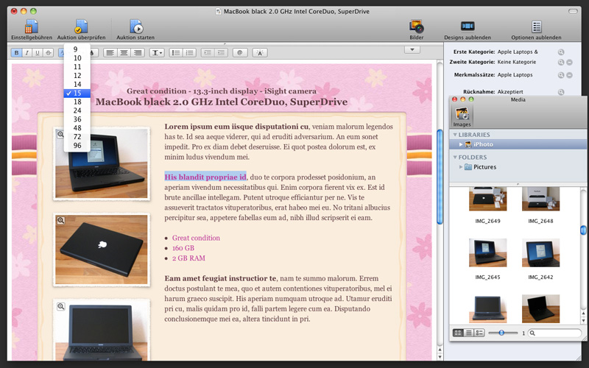Click the Media search field

tap(554, 333)
